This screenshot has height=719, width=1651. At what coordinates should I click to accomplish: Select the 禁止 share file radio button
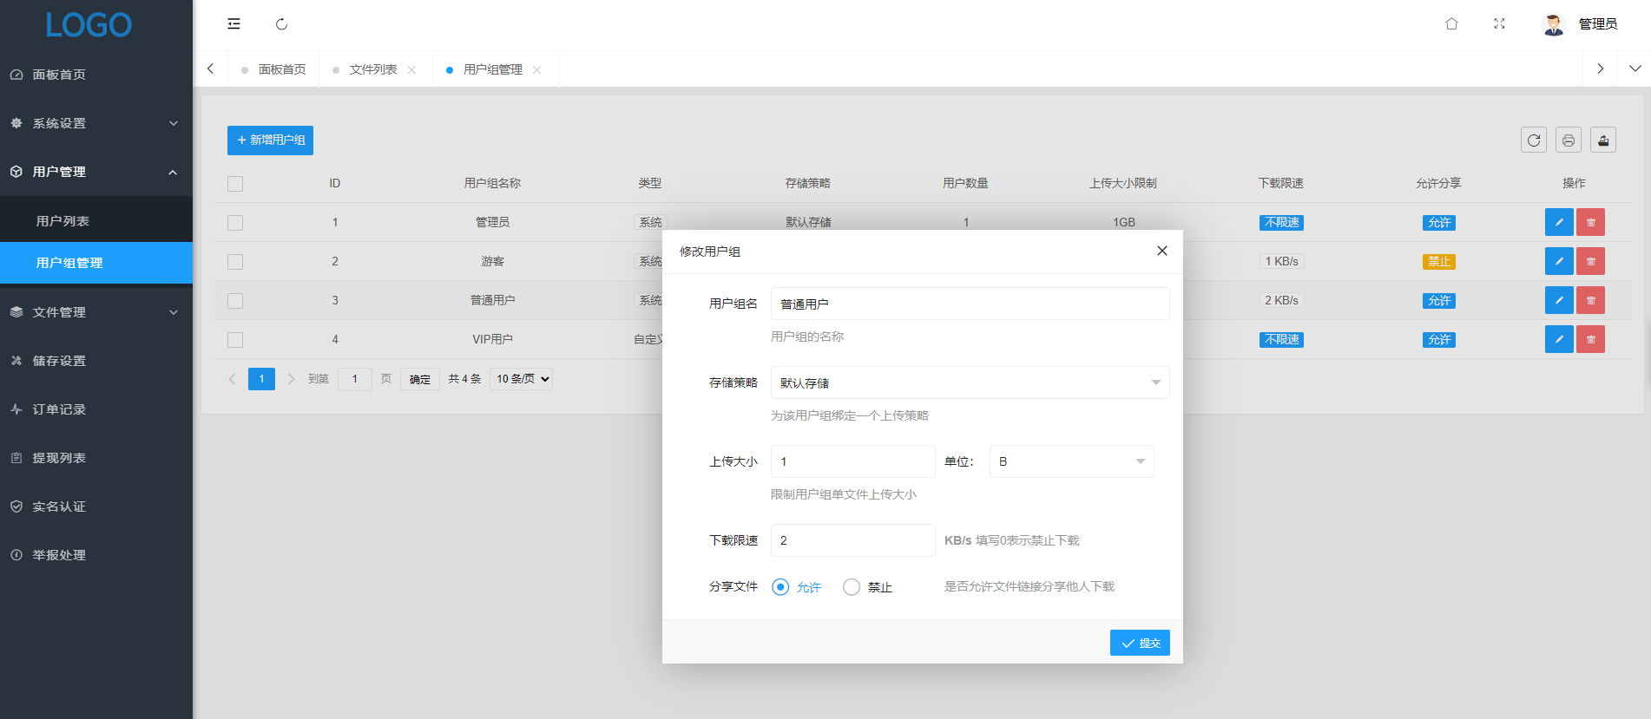pyautogui.click(x=852, y=587)
